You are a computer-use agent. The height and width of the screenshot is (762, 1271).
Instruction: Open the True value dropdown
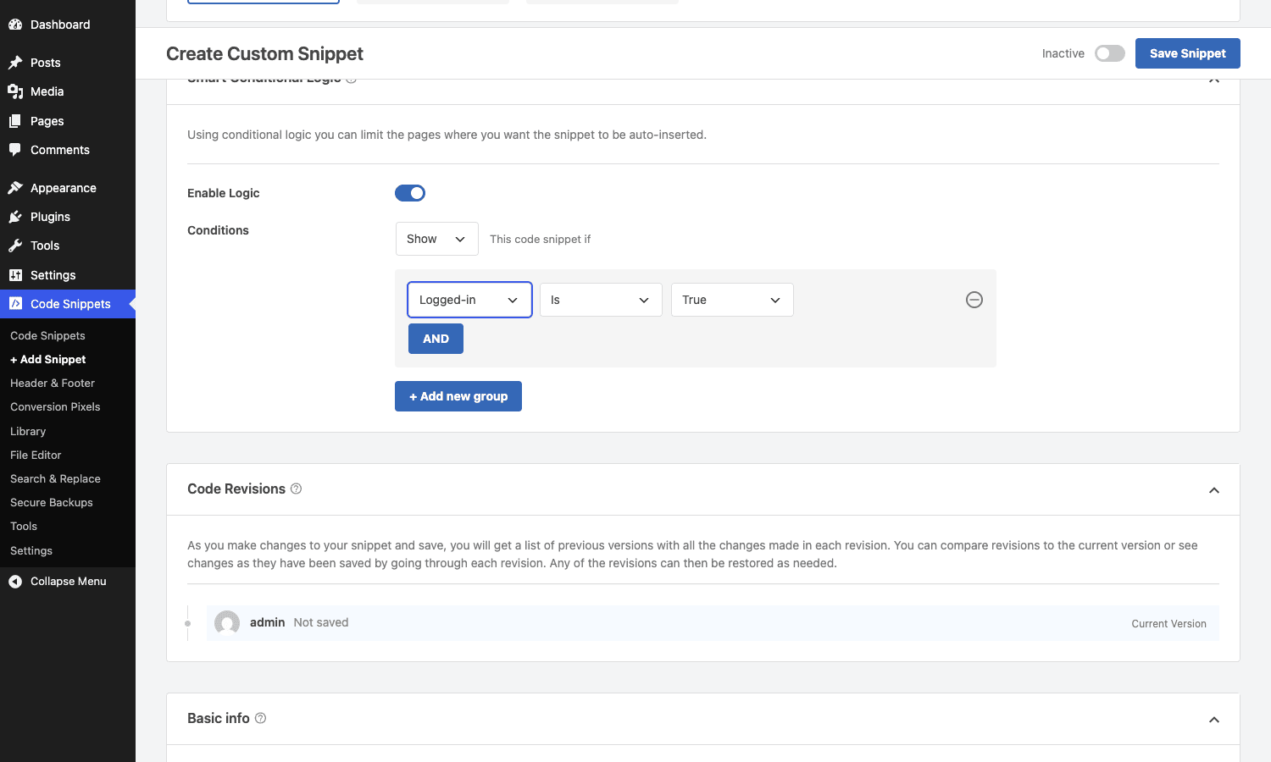click(x=732, y=300)
